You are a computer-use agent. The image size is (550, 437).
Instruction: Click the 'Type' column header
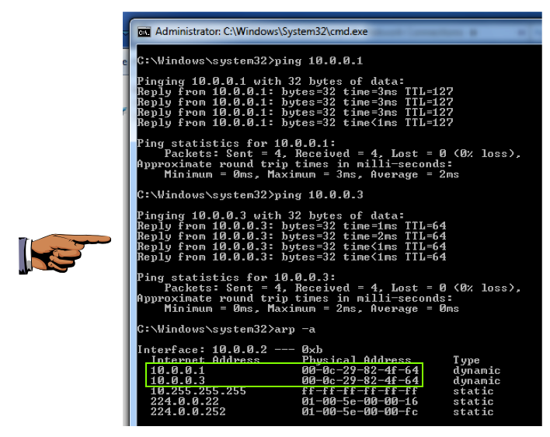466,360
